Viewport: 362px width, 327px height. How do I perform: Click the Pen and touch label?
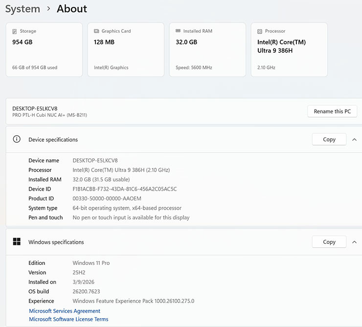[x=45, y=218]
